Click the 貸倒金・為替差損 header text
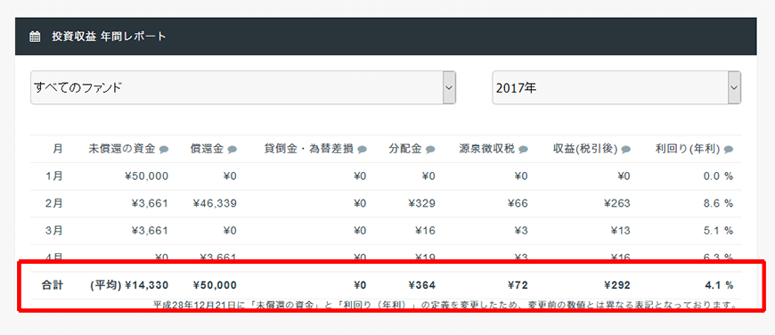This screenshot has height=335, width=775. click(x=309, y=149)
